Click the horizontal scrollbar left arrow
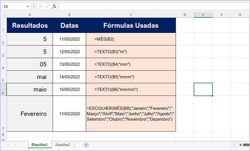 (240, 145)
